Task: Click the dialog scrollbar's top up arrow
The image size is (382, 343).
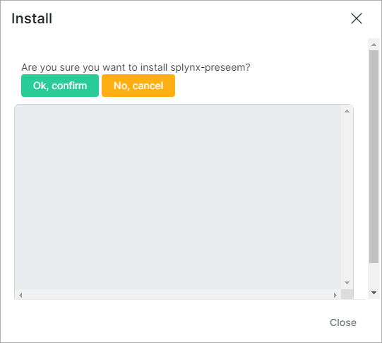Action: [x=374, y=45]
